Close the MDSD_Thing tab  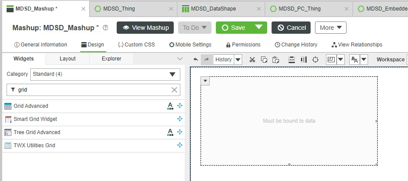coord(171,9)
